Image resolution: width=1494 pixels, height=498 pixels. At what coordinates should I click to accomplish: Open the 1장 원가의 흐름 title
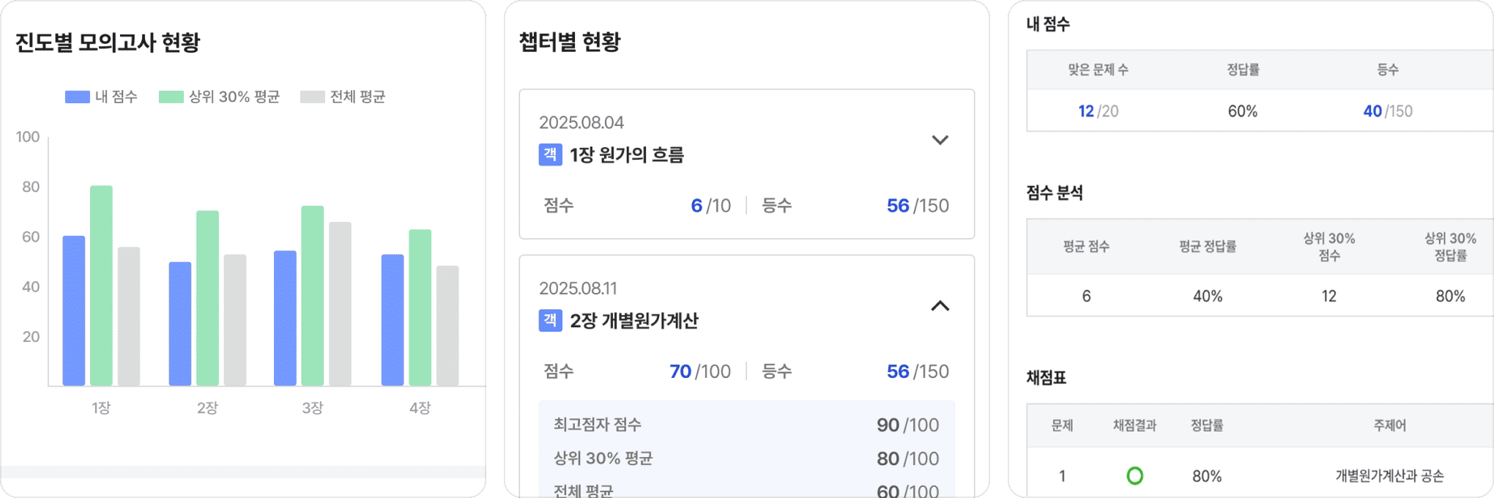(x=627, y=155)
